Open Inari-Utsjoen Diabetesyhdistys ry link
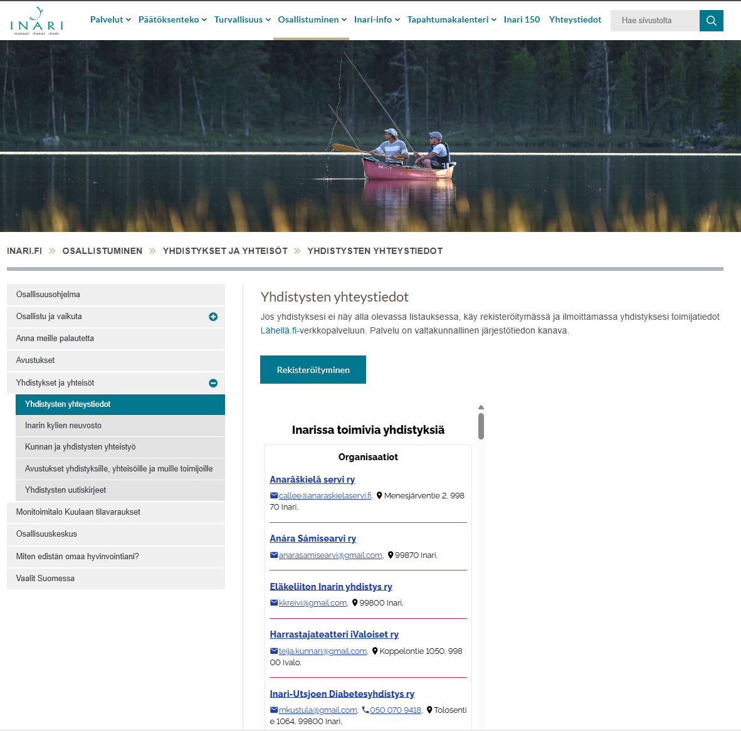The height and width of the screenshot is (731, 741). pos(342,694)
